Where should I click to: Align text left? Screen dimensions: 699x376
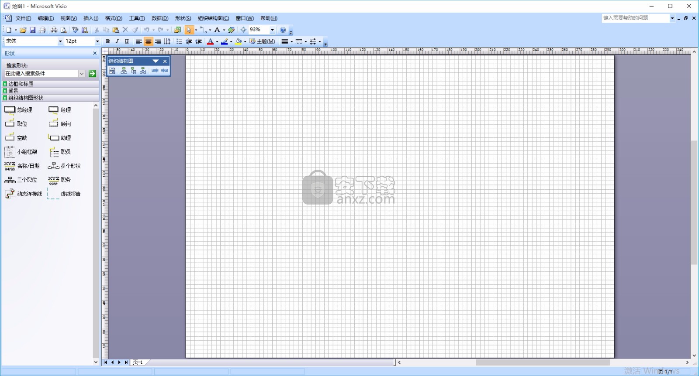coord(138,41)
